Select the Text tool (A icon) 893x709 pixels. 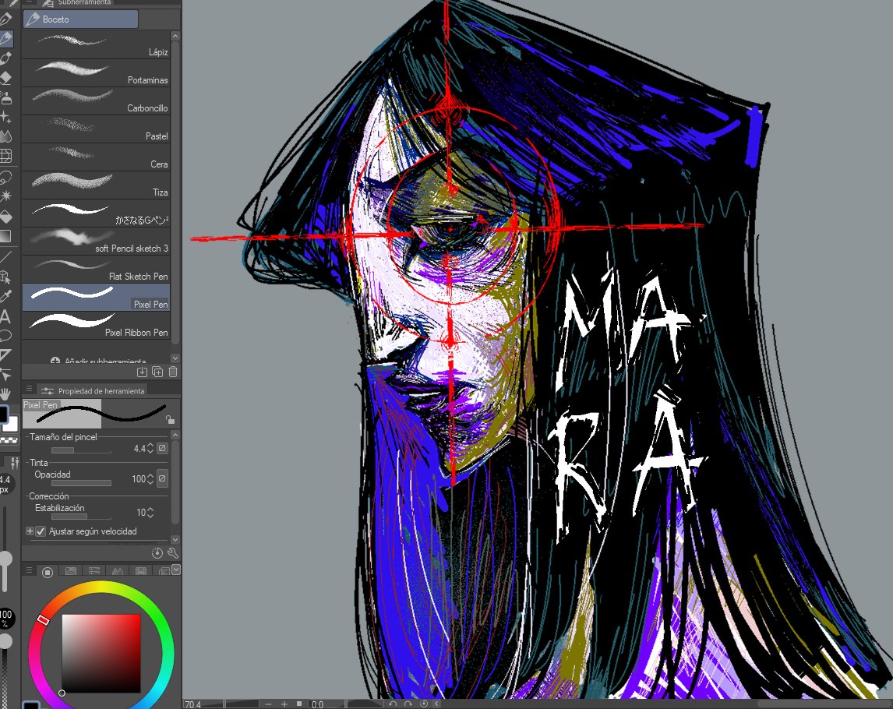(x=5, y=316)
